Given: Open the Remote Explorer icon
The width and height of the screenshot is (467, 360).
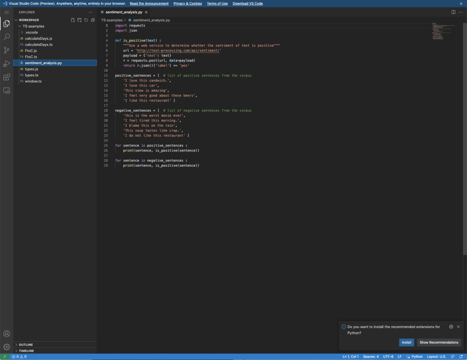Looking at the screenshot, I should (6, 90).
